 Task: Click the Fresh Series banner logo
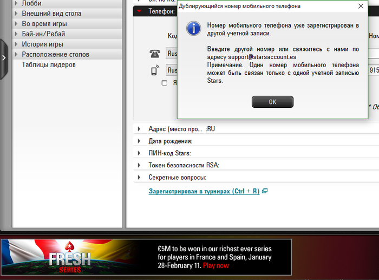[70, 257]
